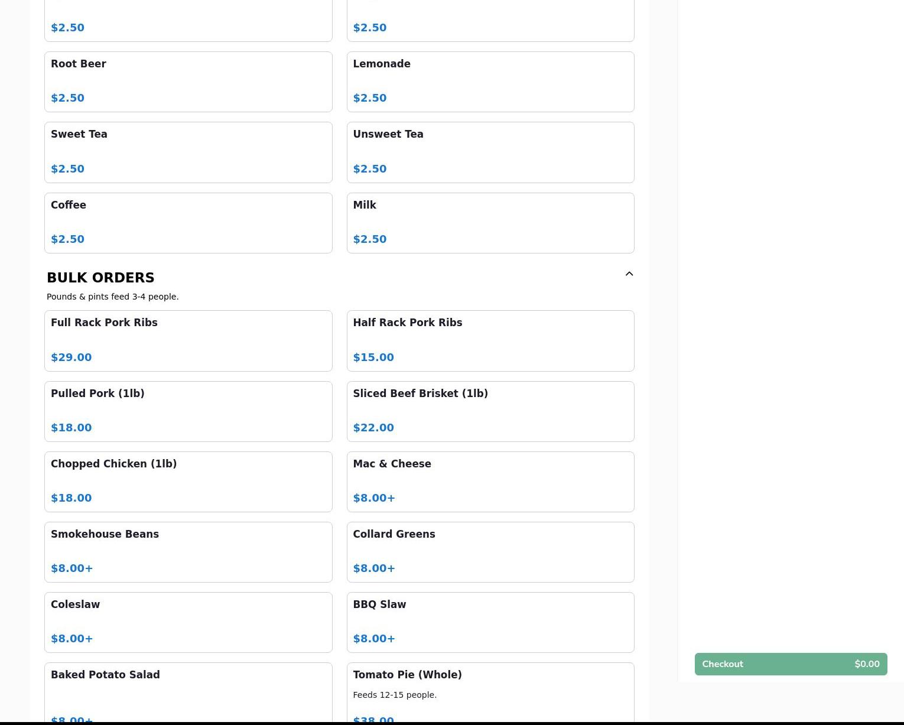
Task: Open the Milk item
Action: 490,223
